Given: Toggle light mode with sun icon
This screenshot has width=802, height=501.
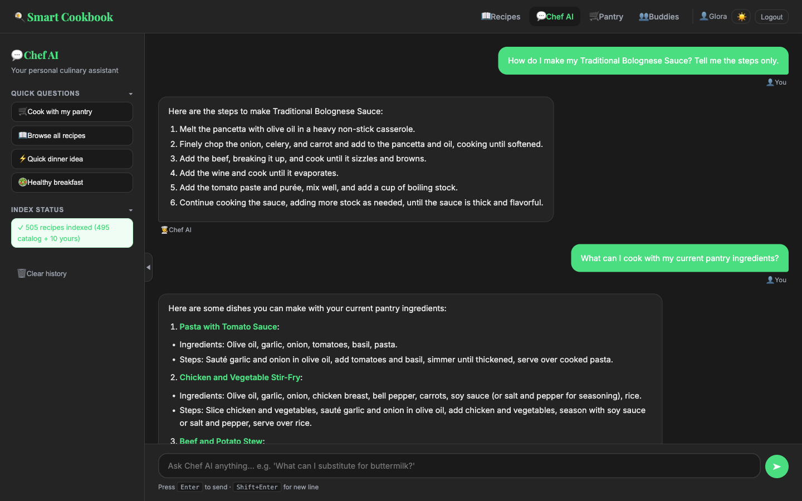Looking at the screenshot, I should coord(741,17).
